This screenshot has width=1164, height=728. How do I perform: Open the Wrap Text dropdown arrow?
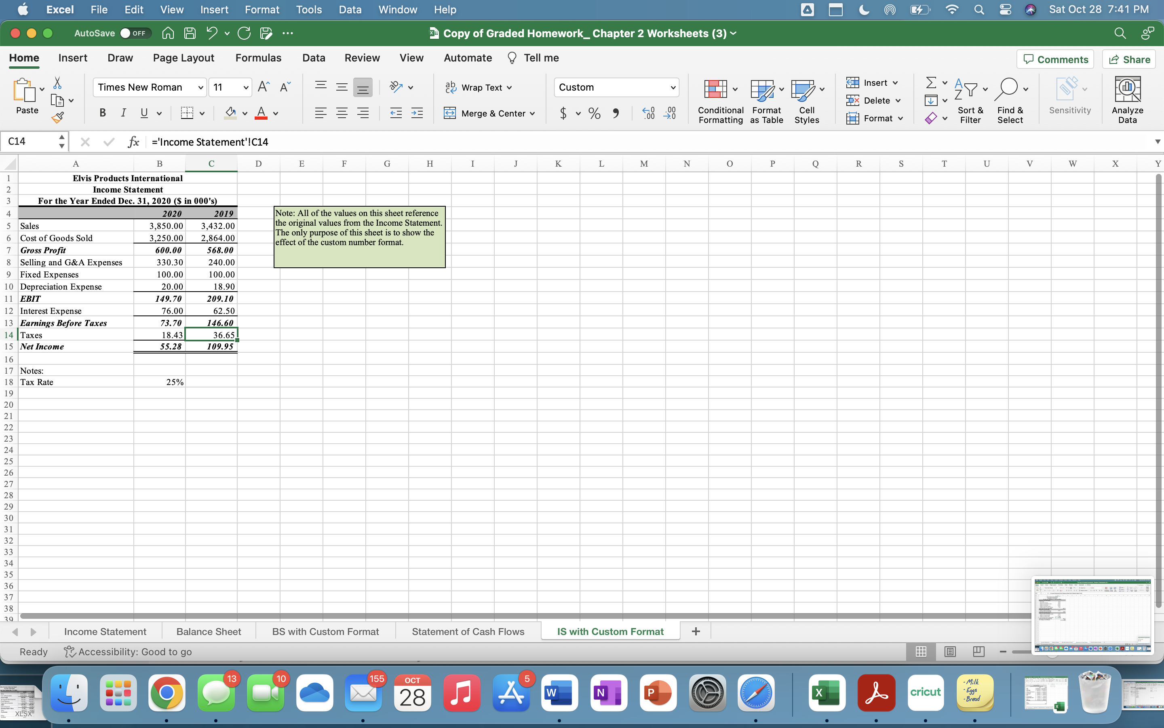click(509, 88)
